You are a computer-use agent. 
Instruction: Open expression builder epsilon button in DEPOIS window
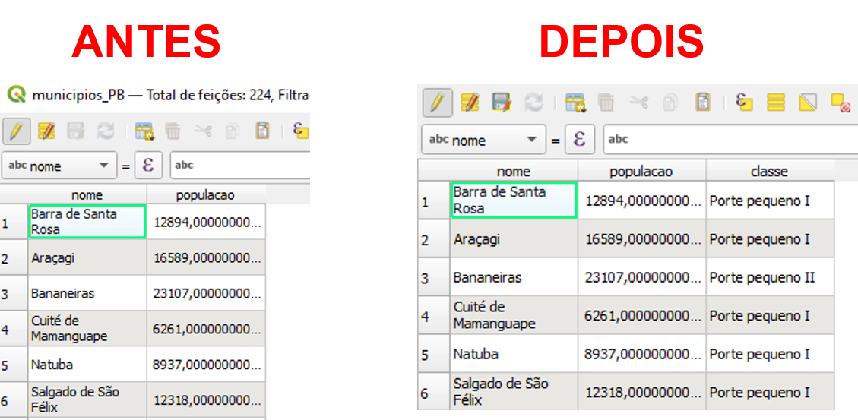pos(580,140)
